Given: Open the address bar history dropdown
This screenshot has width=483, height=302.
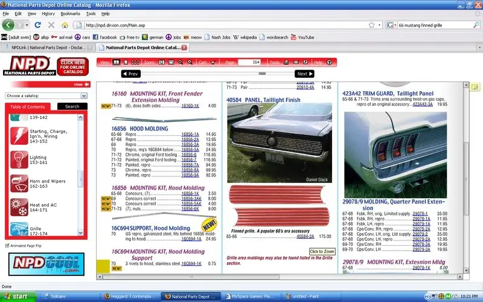Looking at the screenshot, I should click(380, 25).
